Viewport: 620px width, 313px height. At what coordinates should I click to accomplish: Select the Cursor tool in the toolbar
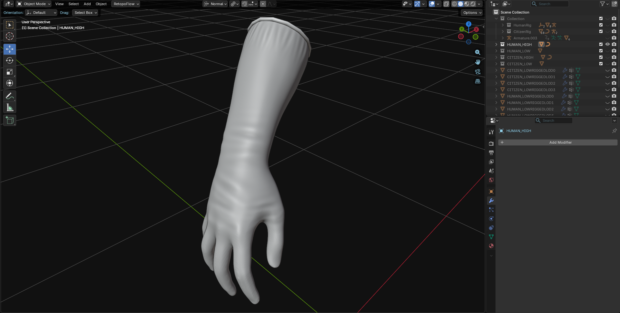[x=10, y=36]
